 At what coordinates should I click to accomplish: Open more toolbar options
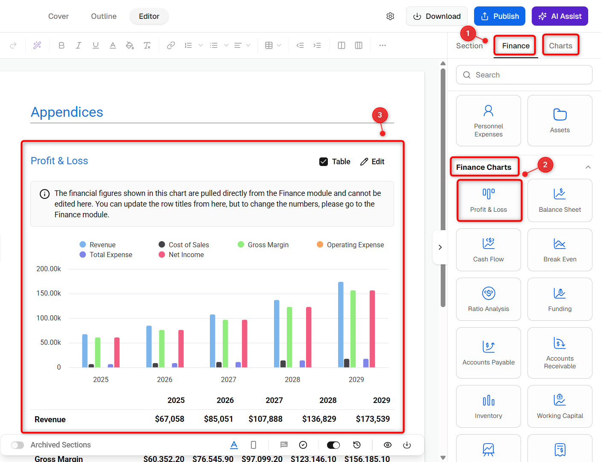[383, 45]
